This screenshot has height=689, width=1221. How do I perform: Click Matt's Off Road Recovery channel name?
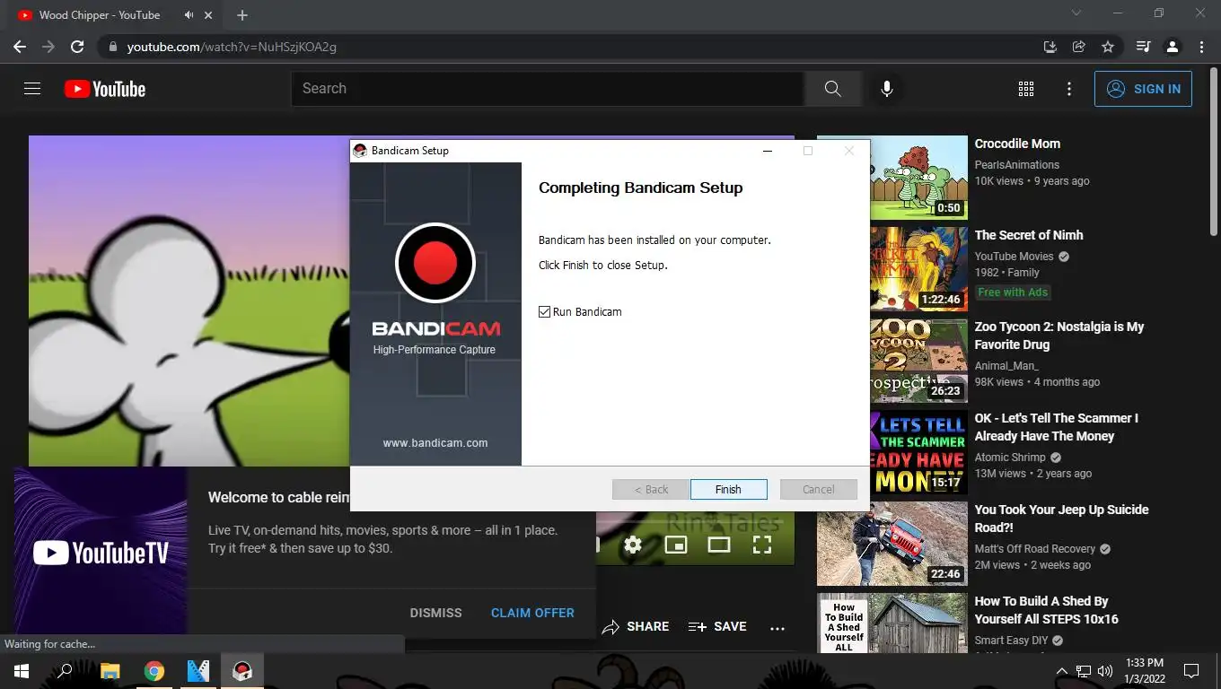(x=1035, y=549)
